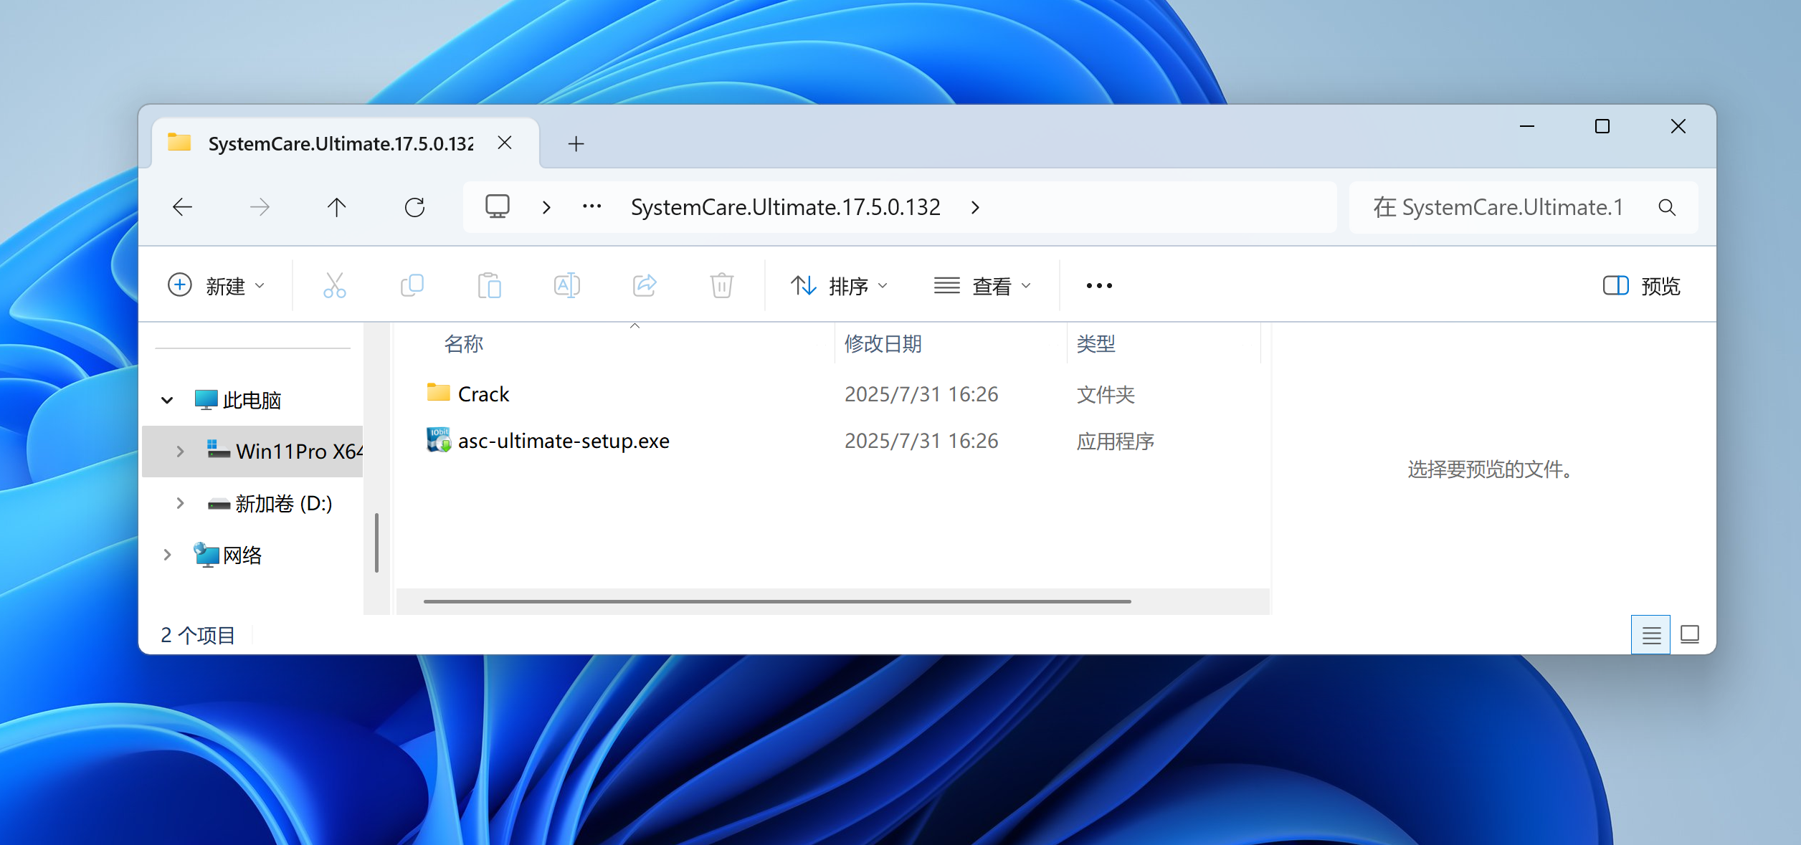Open the 查看 view dropdown

click(x=982, y=286)
